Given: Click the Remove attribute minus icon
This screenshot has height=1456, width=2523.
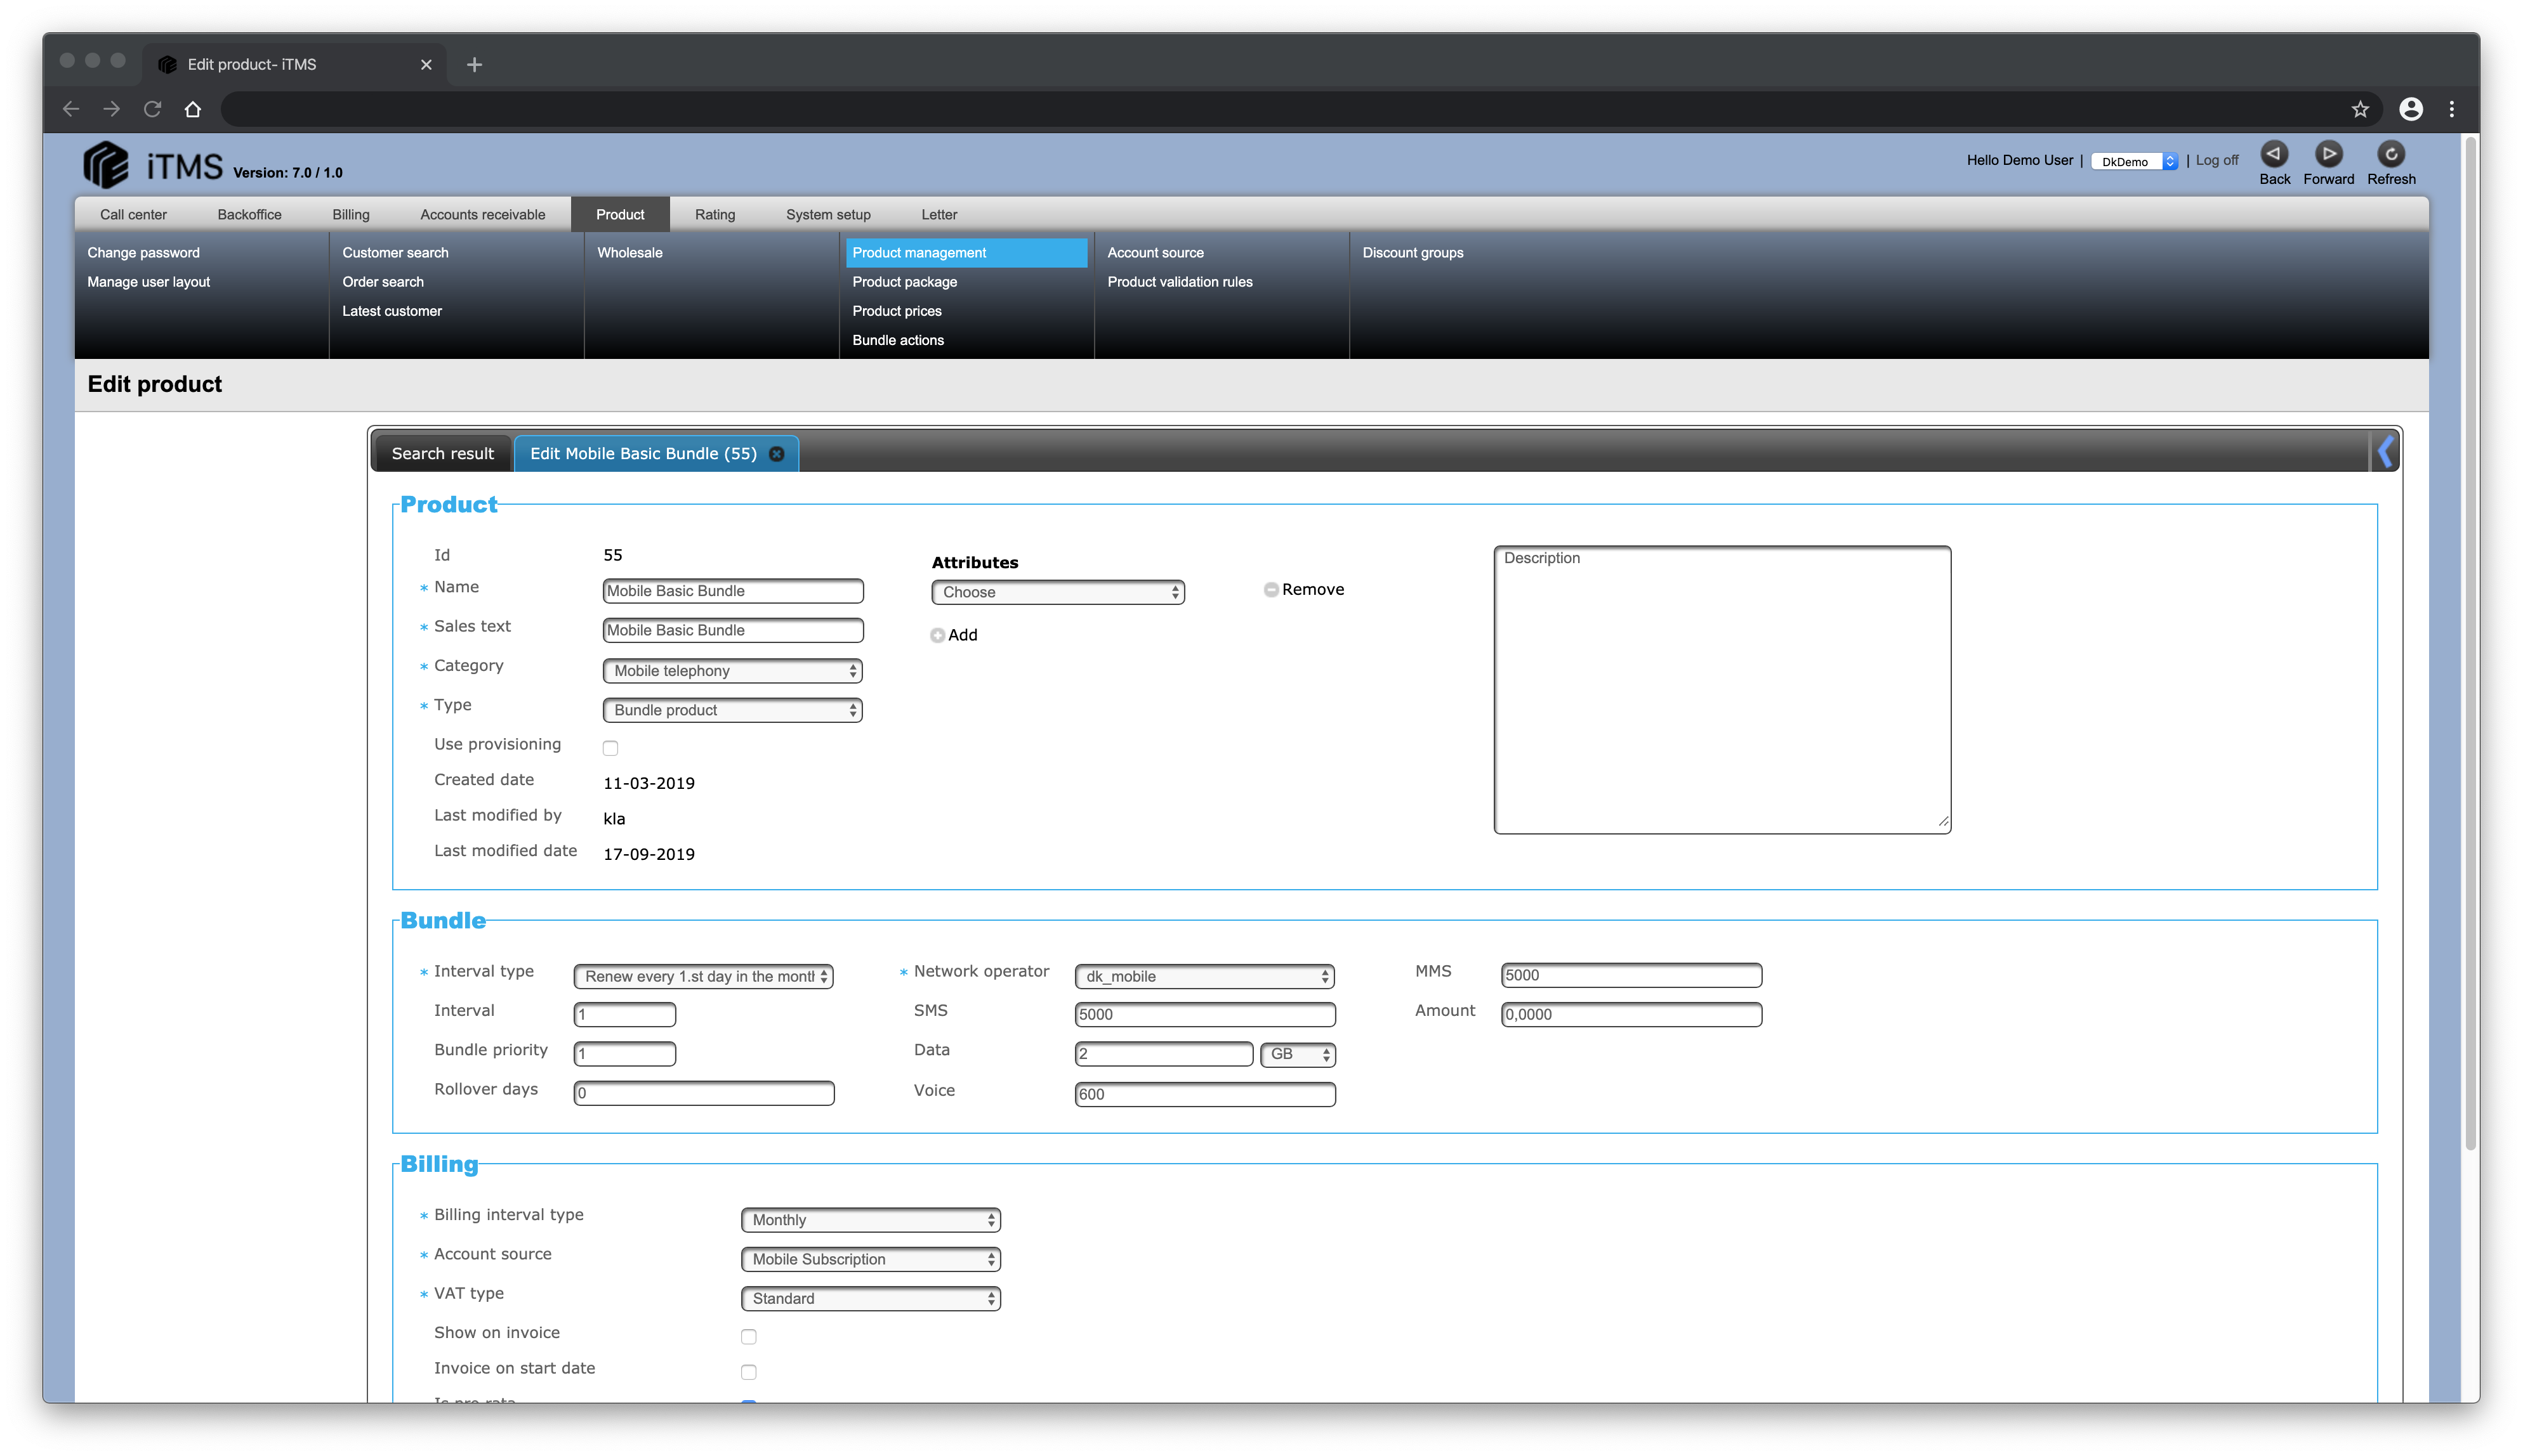Looking at the screenshot, I should 1270,590.
